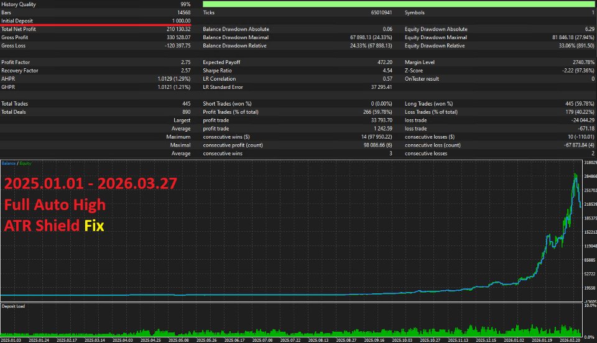Viewport: 597px width, 343px height.
Task: Click the Z-Score value -2.22 (97.36%)
Action: (x=578, y=71)
